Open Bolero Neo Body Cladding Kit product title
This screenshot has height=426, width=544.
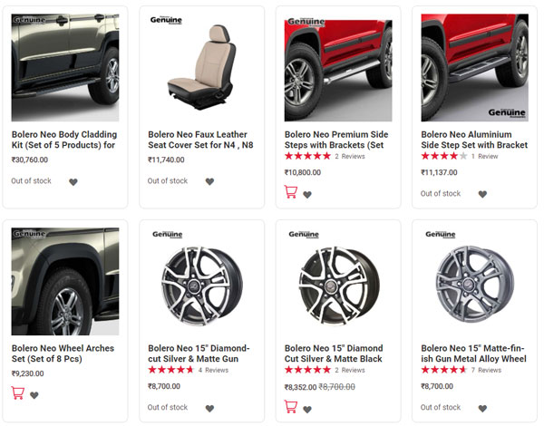pyautogui.click(x=63, y=139)
